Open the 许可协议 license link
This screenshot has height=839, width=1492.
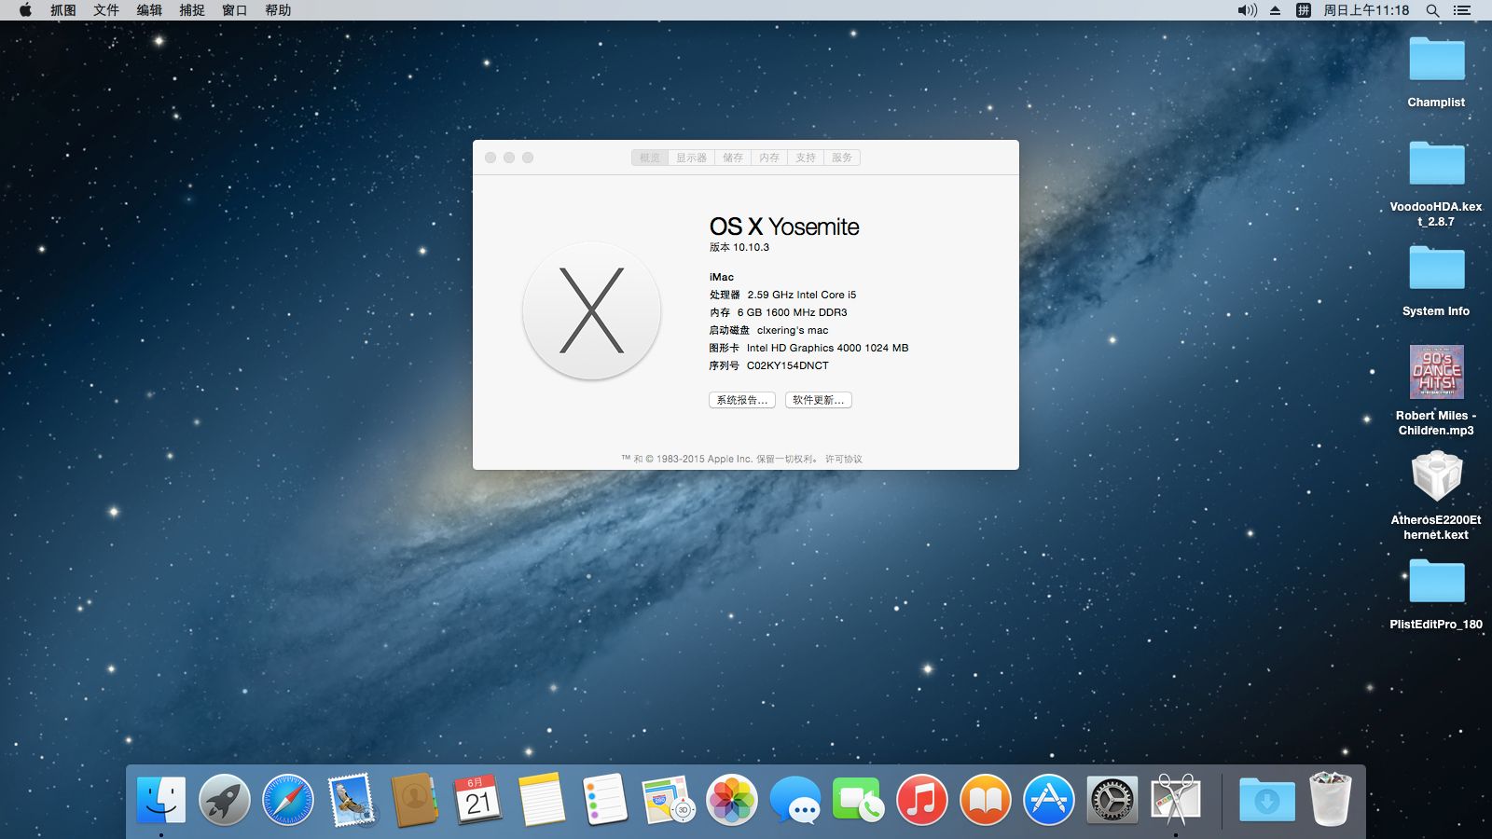point(844,459)
